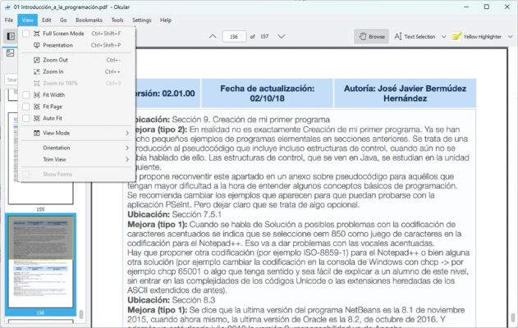Click the View Mode icon

[37, 133]
